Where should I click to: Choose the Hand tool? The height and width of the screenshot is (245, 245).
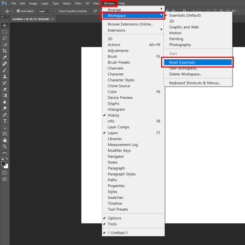pos(5,140)
